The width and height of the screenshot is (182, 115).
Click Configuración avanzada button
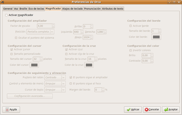pyautogui.click(x=30, y=96)
